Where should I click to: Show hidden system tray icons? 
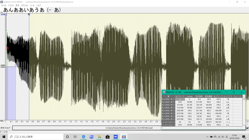pos(207,137)
